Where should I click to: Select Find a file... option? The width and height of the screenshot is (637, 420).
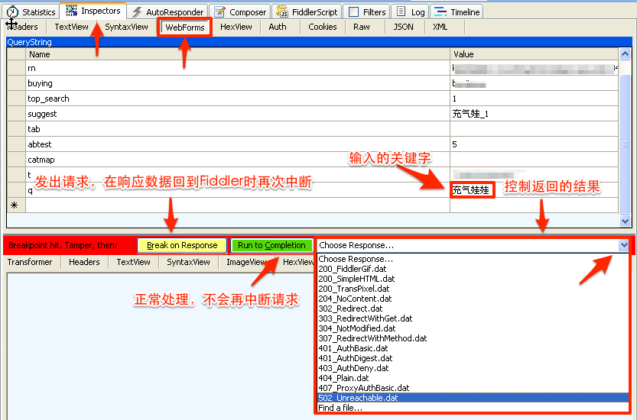[473, 408]
